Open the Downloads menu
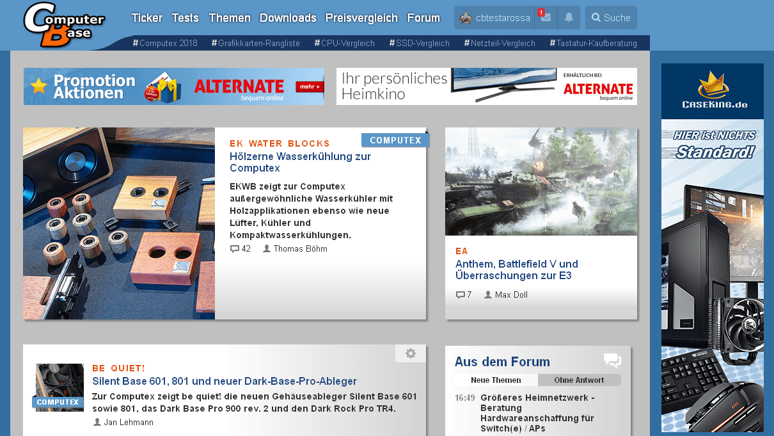The width and height of the screenshot is (774, 436). coord(288,18)
